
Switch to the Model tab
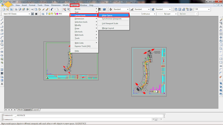coord(20,110)
